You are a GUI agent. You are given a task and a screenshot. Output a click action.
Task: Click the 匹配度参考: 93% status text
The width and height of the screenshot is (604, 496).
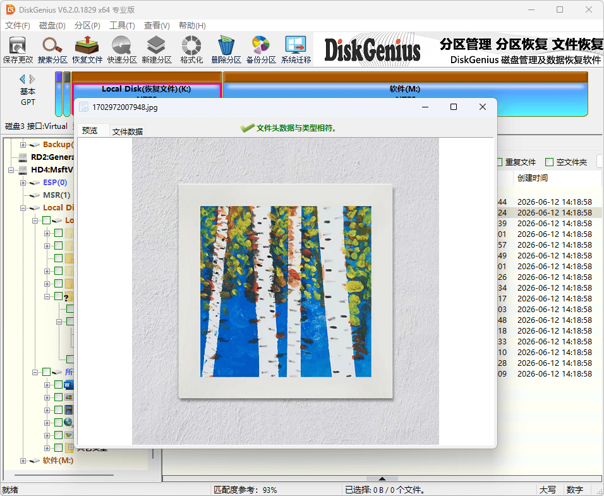pyautogui.click(x=245, y=490)
